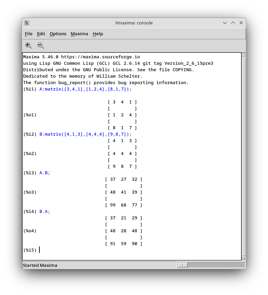Click the zoom in magnifier icon
The image size is (268, 295).
point(29,45)
